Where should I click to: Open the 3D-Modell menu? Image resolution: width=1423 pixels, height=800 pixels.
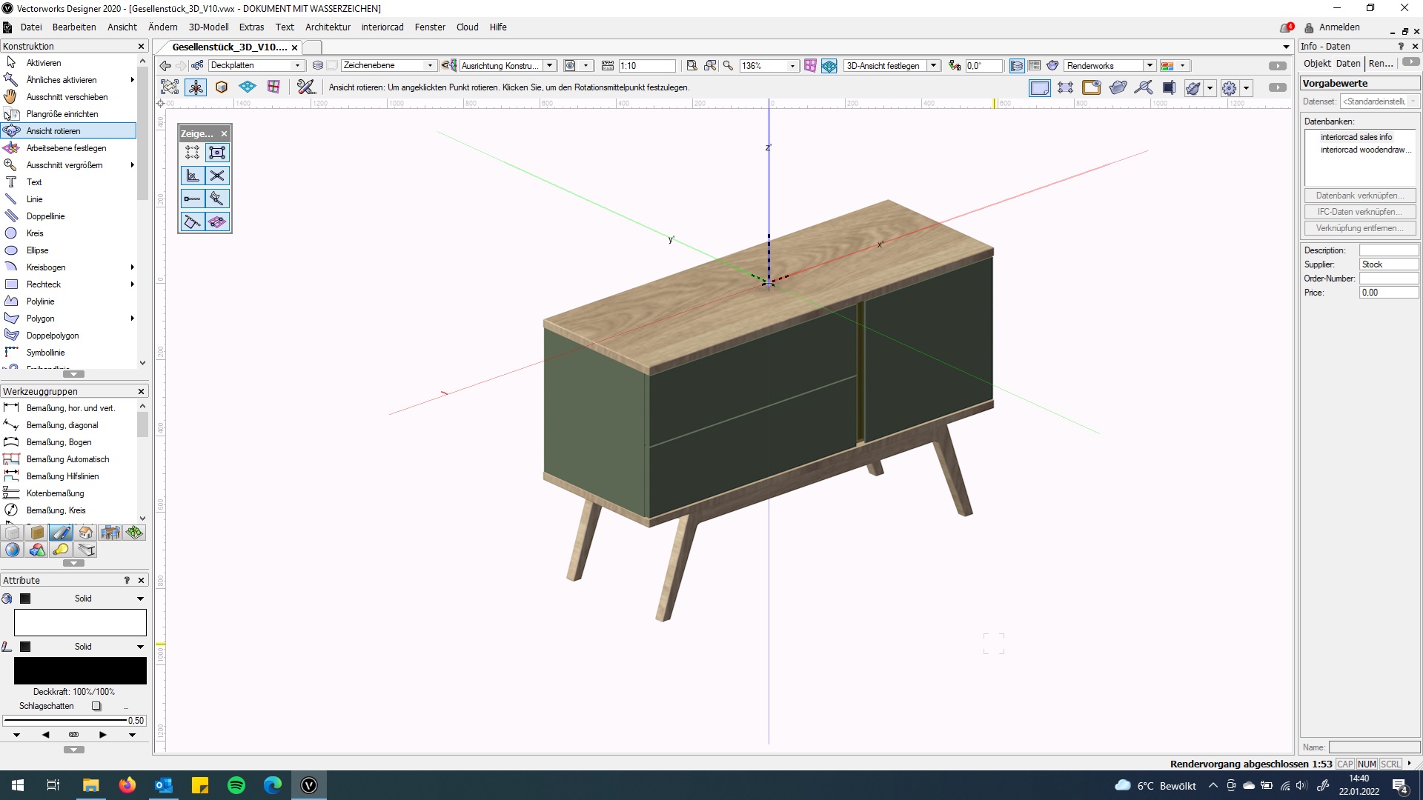208,27
